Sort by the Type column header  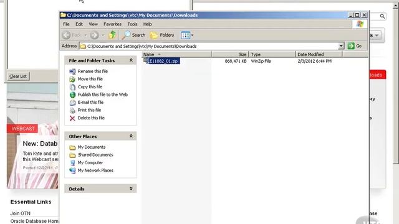click(x=272, y=54)
